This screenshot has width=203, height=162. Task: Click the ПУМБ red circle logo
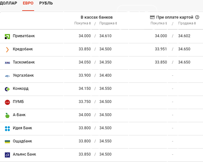7,102
